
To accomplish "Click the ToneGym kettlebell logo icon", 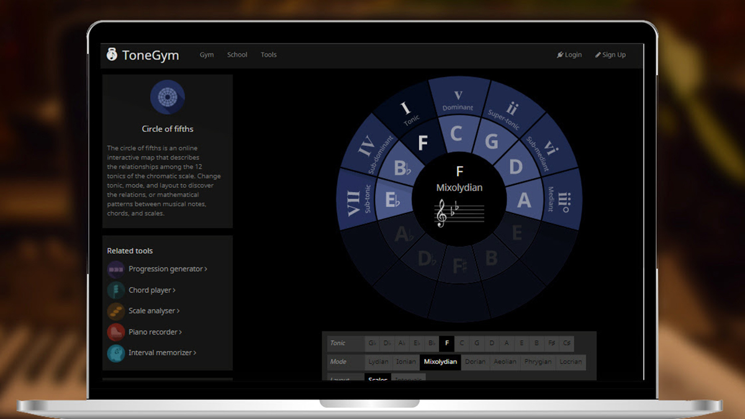I will coord(112,55).
